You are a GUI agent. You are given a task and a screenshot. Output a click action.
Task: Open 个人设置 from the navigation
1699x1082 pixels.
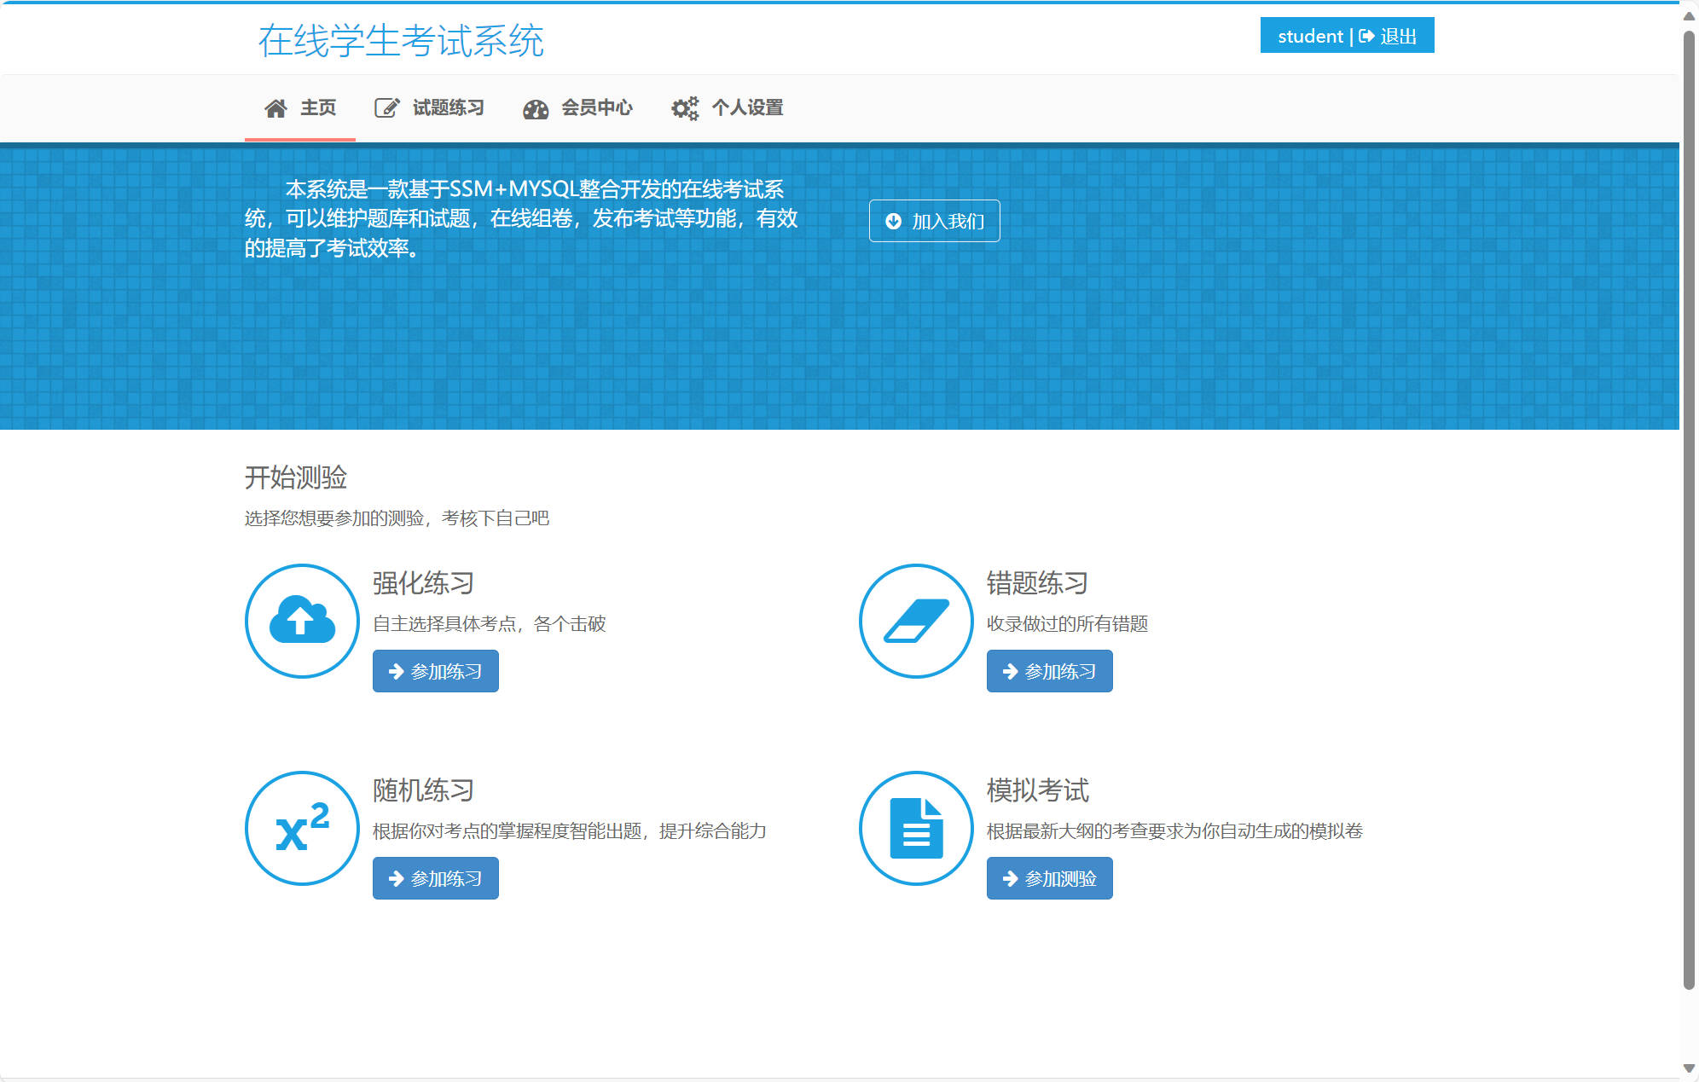pos(749,108)
